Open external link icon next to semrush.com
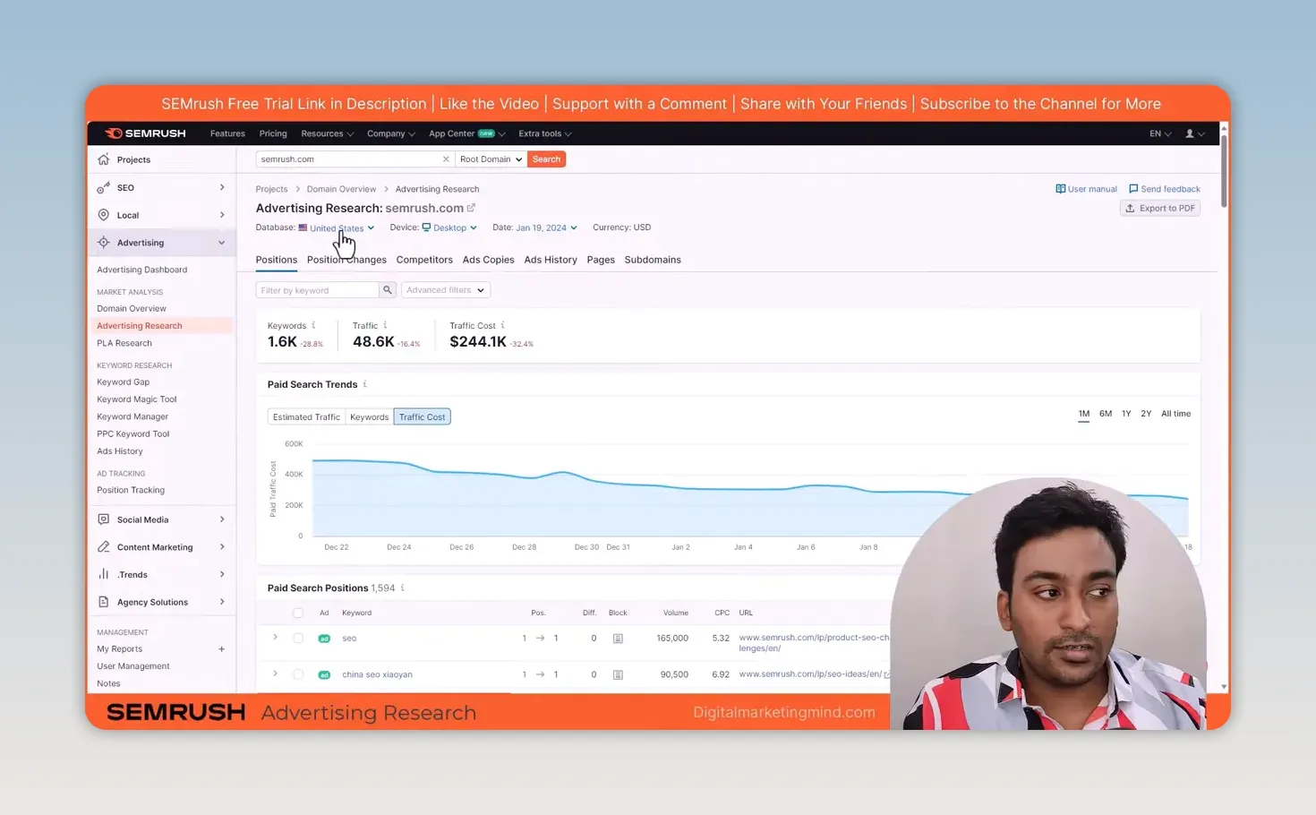The height and width of the screenshot is (815, 1316). [471, 208]
